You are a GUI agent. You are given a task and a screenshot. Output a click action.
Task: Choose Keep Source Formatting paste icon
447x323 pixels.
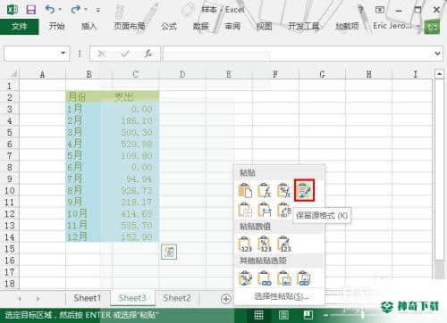pos(304,190)
